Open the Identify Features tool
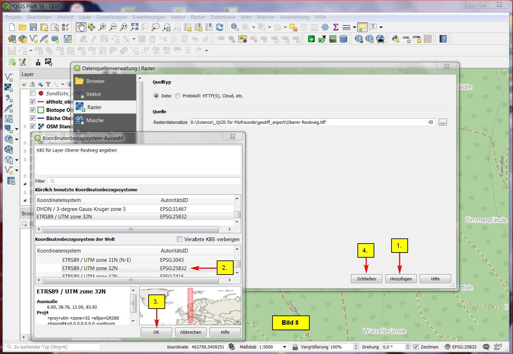 pos(235,27)
